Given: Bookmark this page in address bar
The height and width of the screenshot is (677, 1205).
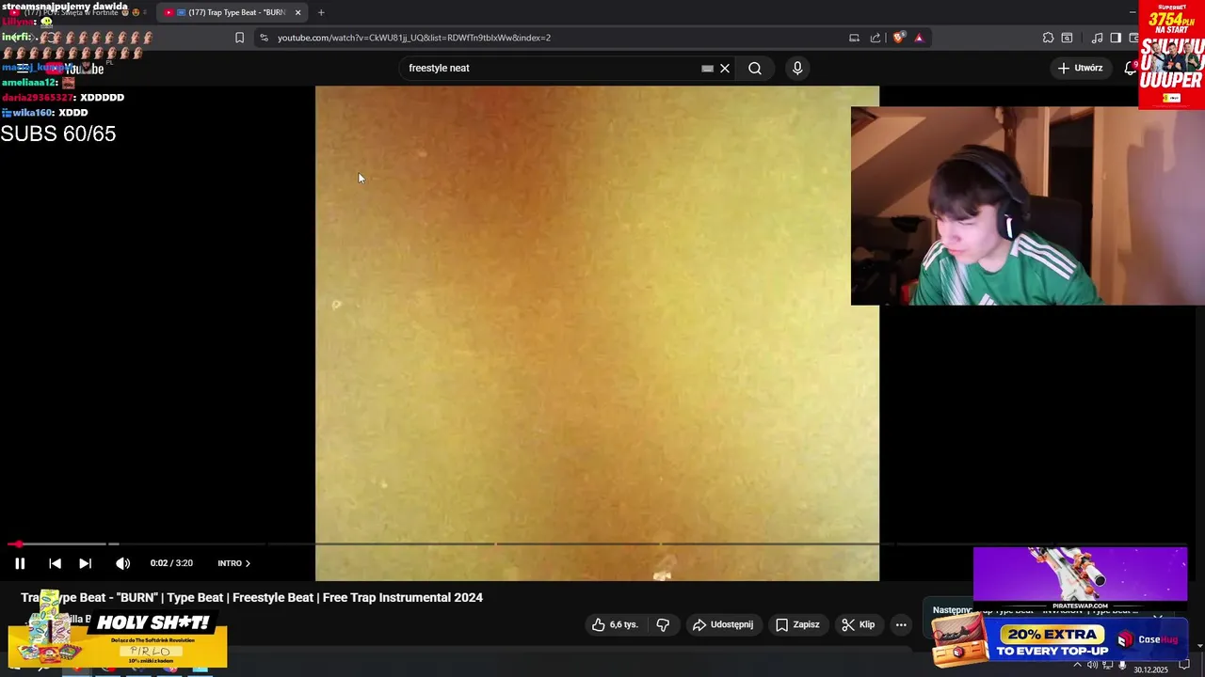Looking at the screenshot, I should 239,38.
